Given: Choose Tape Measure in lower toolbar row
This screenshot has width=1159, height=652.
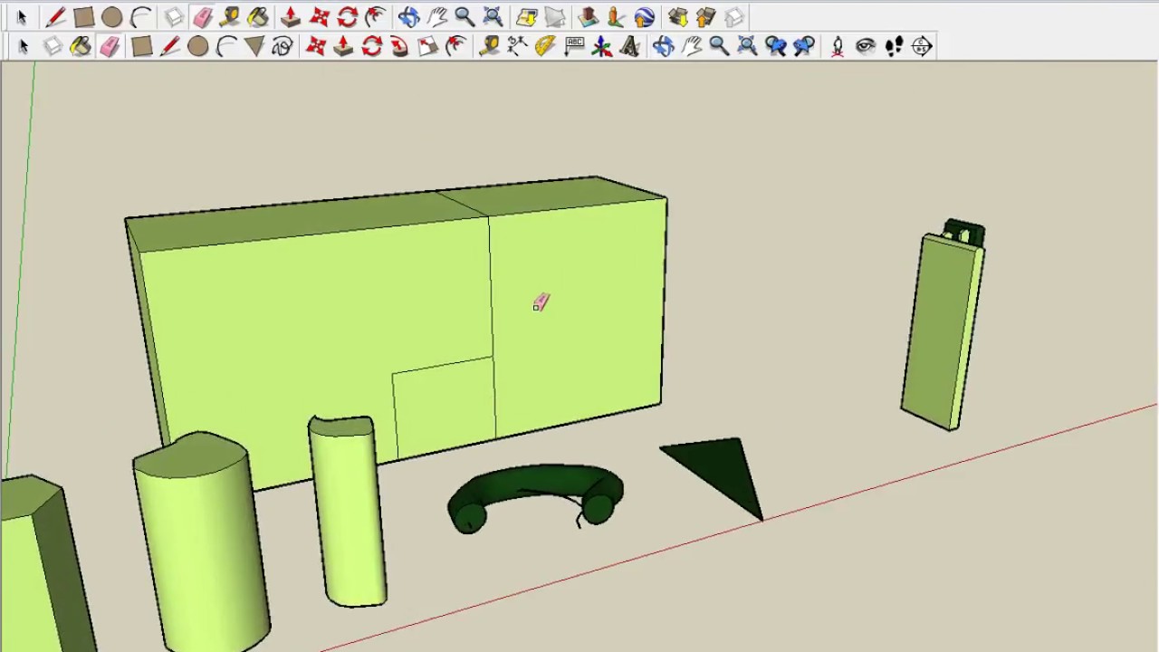Looking at the screenshot, I should [x=489, y=46].
